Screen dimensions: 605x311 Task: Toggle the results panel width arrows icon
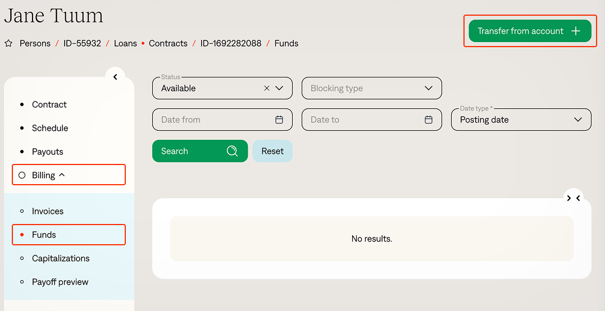pos(574,198)
